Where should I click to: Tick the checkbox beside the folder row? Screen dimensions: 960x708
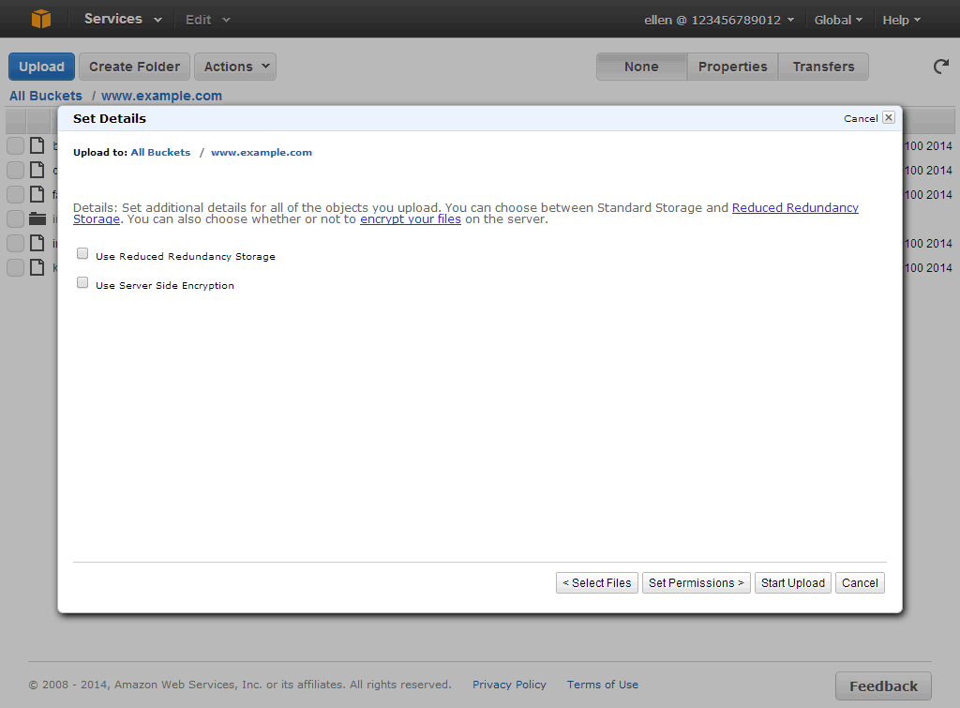[16, 218]
